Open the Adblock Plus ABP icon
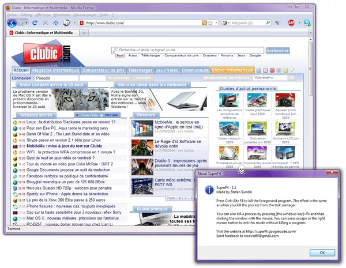The image size is (346, 268). (291, 22)
